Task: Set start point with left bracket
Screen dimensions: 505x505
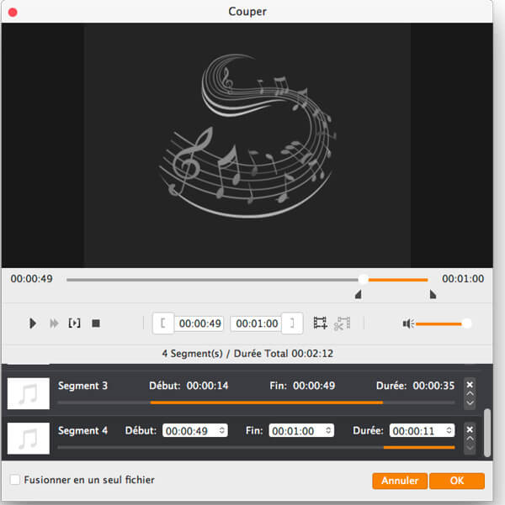Action: (163, 324)
